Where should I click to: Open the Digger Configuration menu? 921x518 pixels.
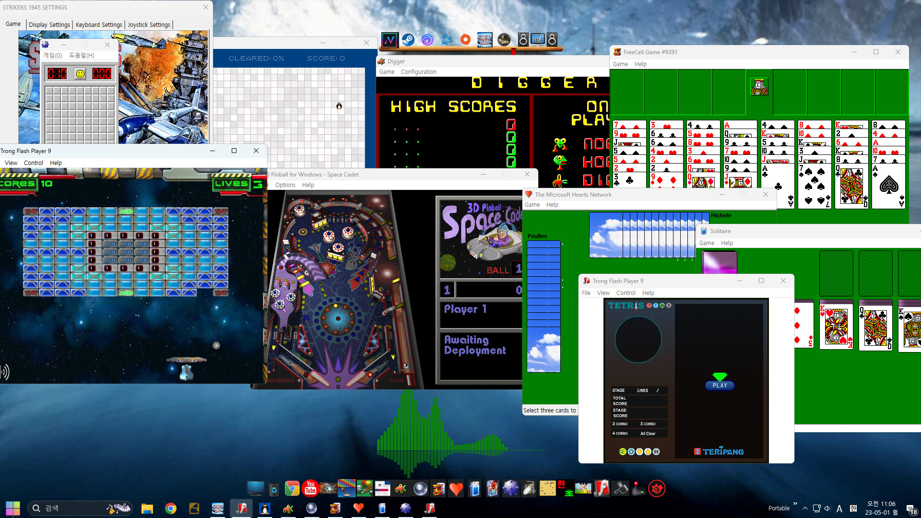tap(418, 72)
